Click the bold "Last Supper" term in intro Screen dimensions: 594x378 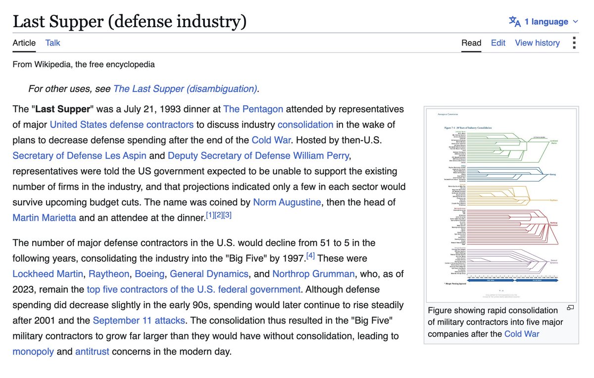(x=63, y=109)
